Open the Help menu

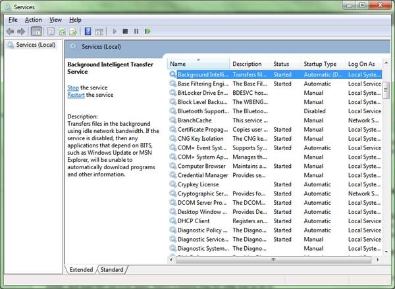pos(75,20)
